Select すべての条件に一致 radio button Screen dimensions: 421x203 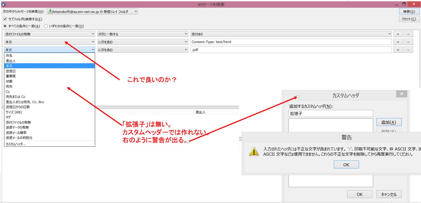pyautogui.click(x=5, y=26)
